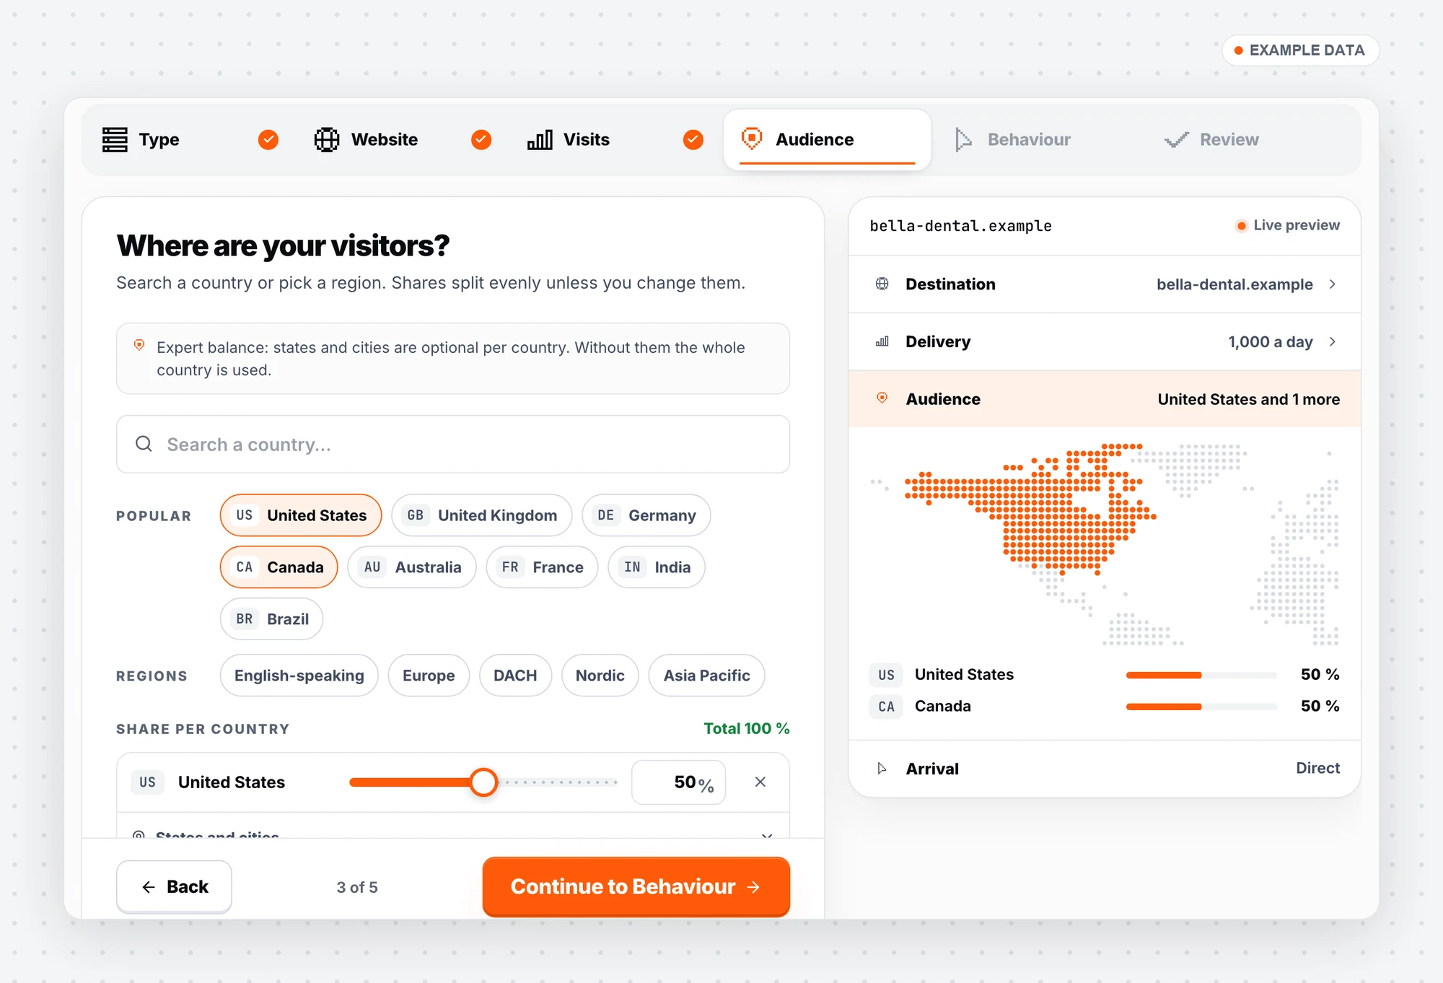Click the Audience pin icon in preview panel
This screenshot has width=1443, height=983.
882,398
